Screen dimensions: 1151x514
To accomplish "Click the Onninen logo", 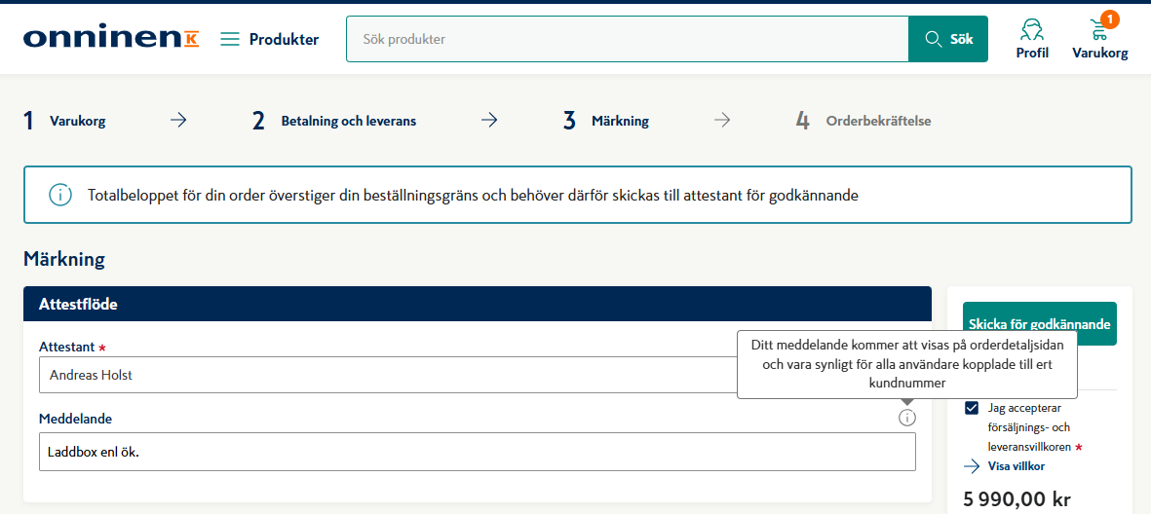I will click(x=111, y=39).
